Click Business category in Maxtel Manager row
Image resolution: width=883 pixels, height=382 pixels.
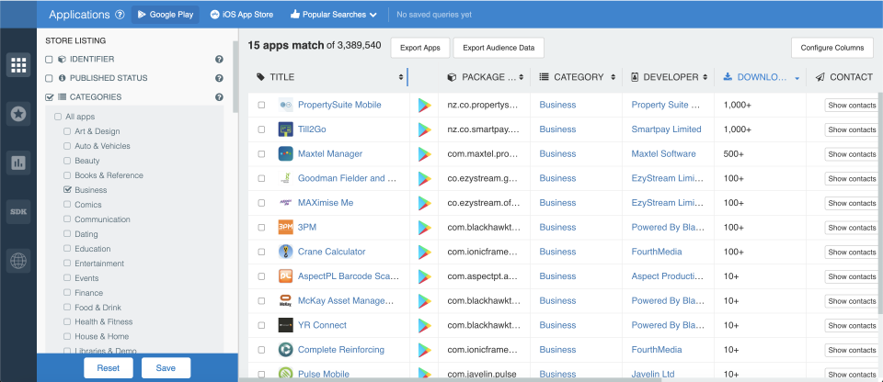[557, 153]
